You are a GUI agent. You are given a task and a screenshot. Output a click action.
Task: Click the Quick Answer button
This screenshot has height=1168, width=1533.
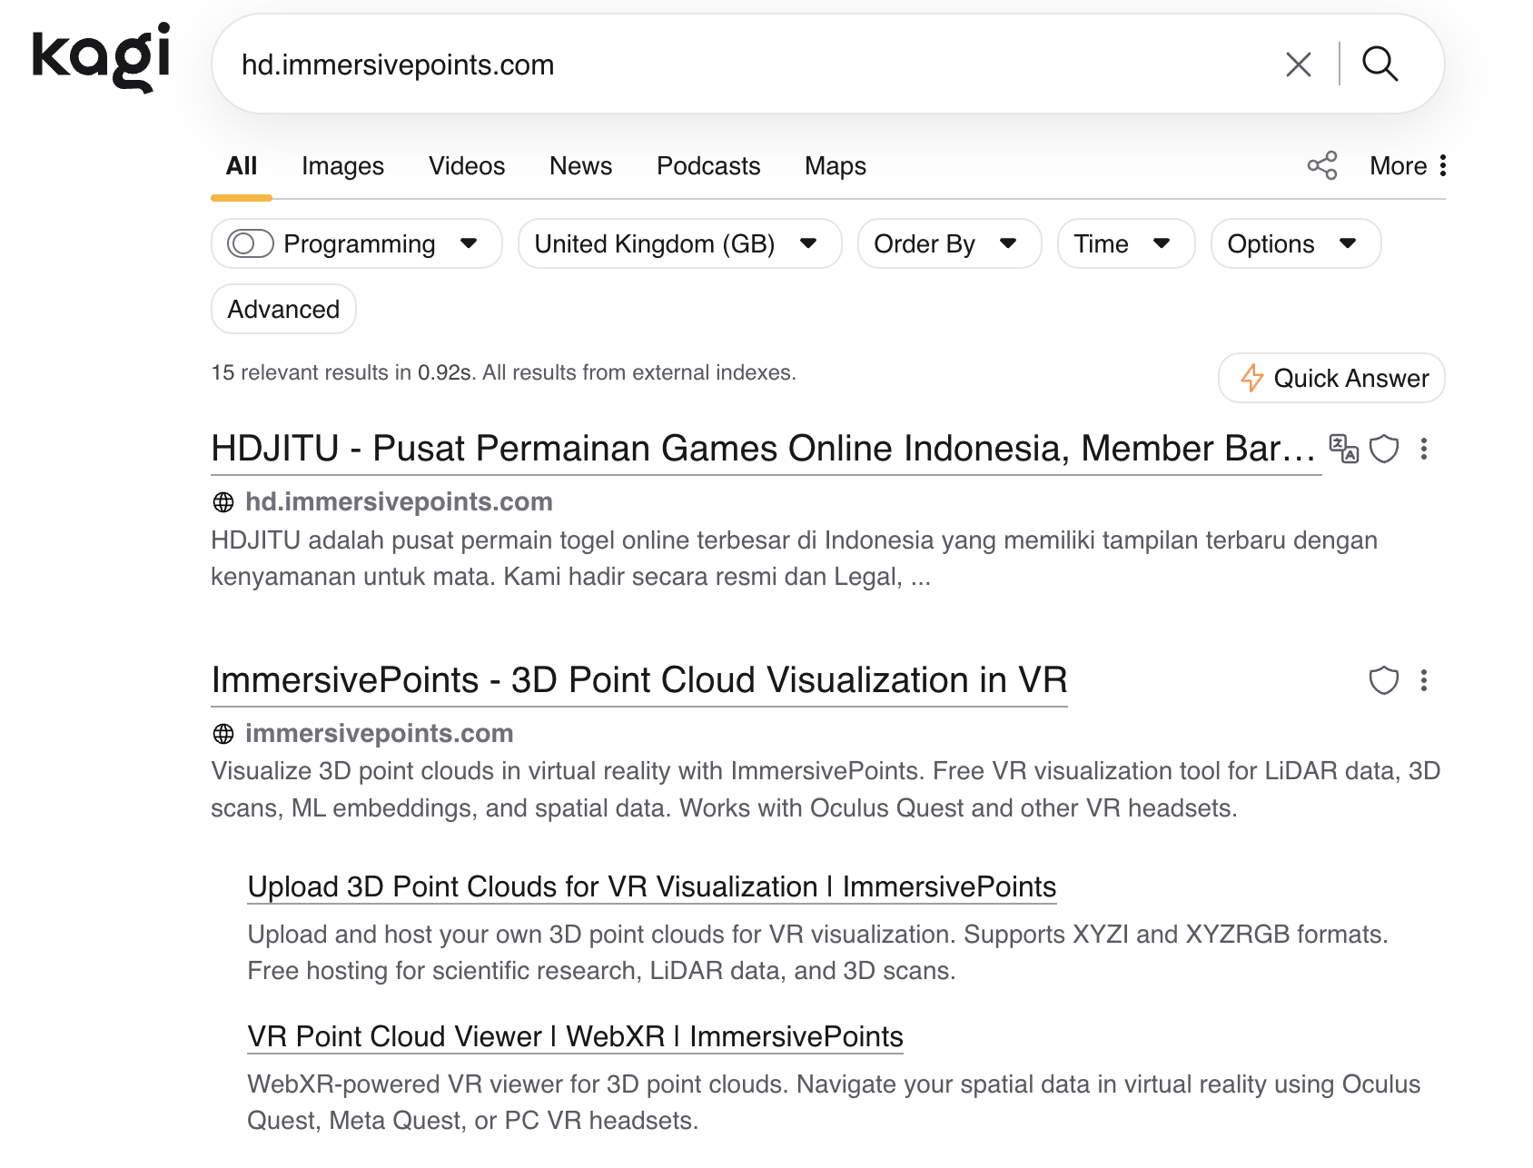pyautogui.click(x=1331, y=378)
